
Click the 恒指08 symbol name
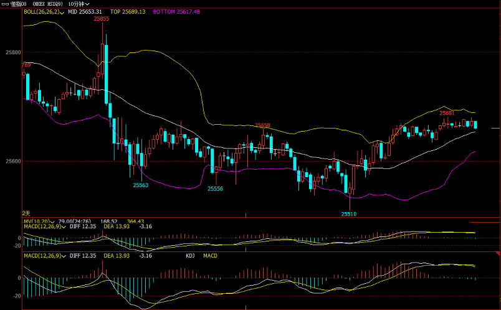pyautogui.click(x=19, y=4)
